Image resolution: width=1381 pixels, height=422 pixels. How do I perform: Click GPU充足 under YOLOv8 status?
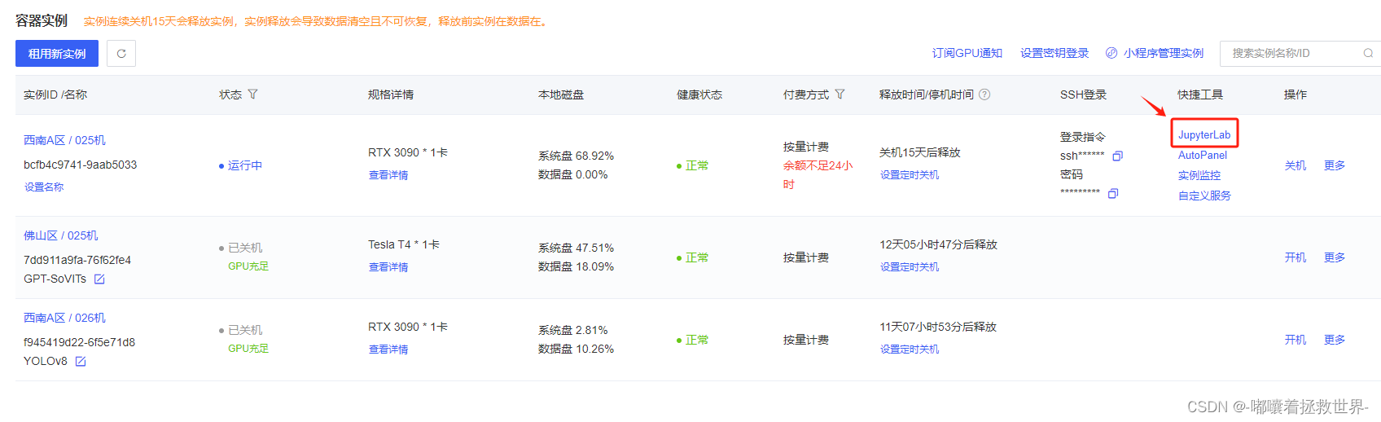(248, 349)
